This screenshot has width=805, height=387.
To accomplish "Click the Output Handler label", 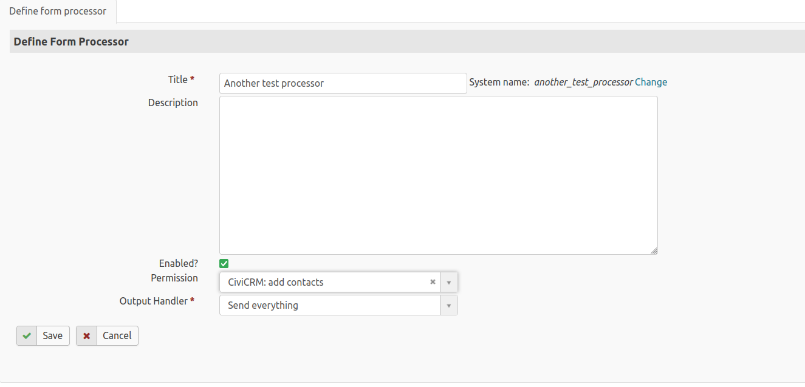I will [x=154, y=301].
